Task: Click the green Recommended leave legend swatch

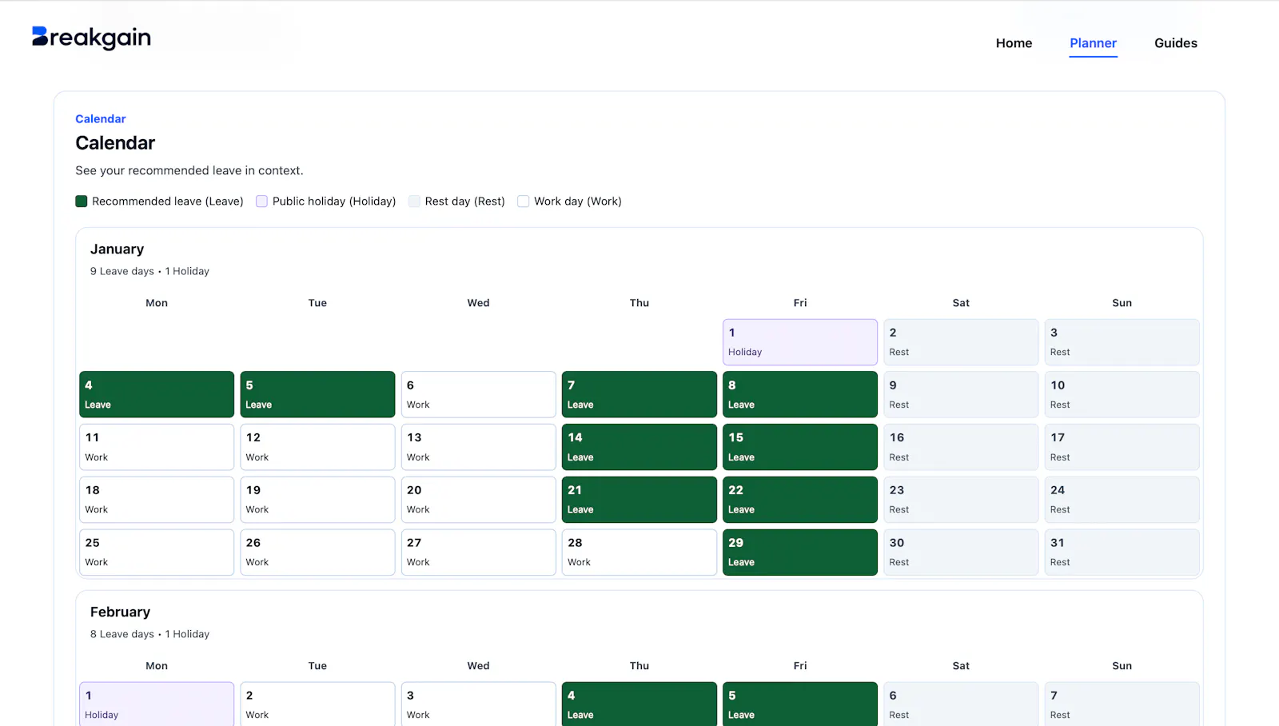Action: [82, 201]
